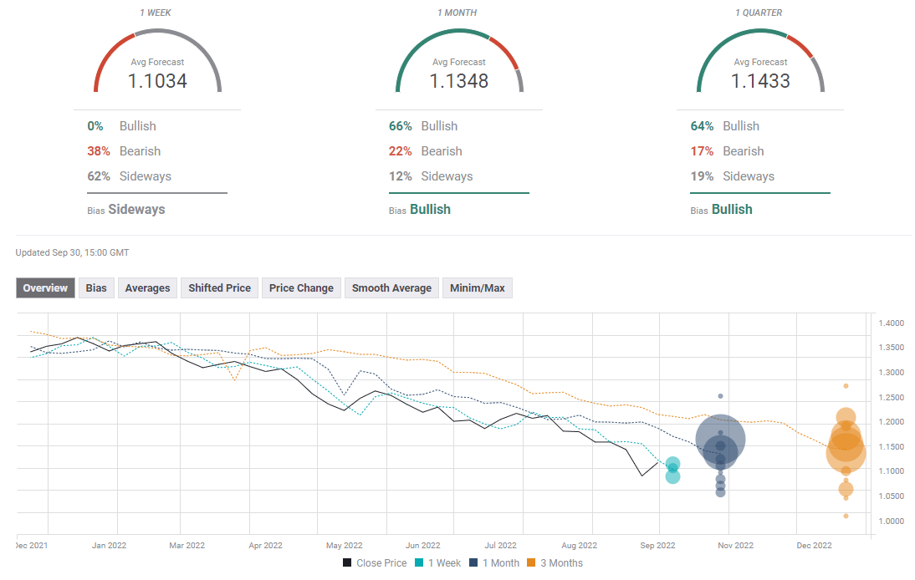Click the bottommost small orange dot near 1.0000
The image size is (915, 580).
846,516
